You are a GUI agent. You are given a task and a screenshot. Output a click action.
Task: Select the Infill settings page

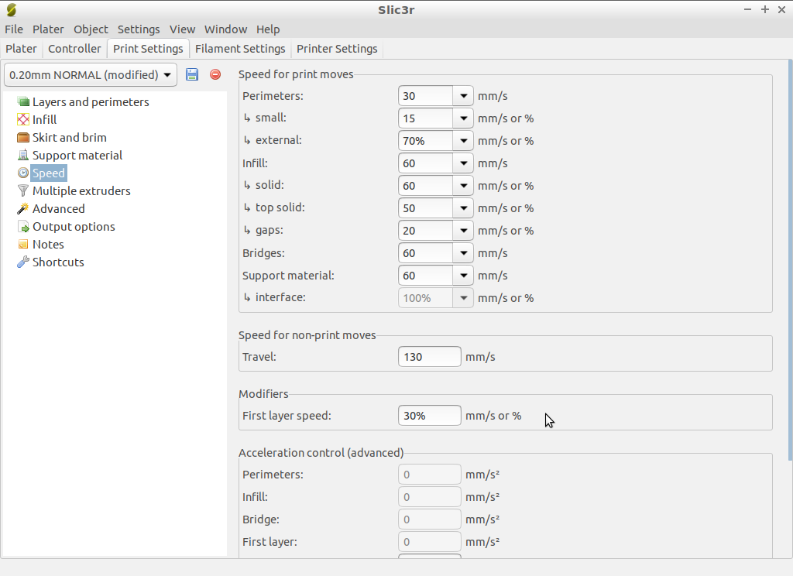pos(44,119)
